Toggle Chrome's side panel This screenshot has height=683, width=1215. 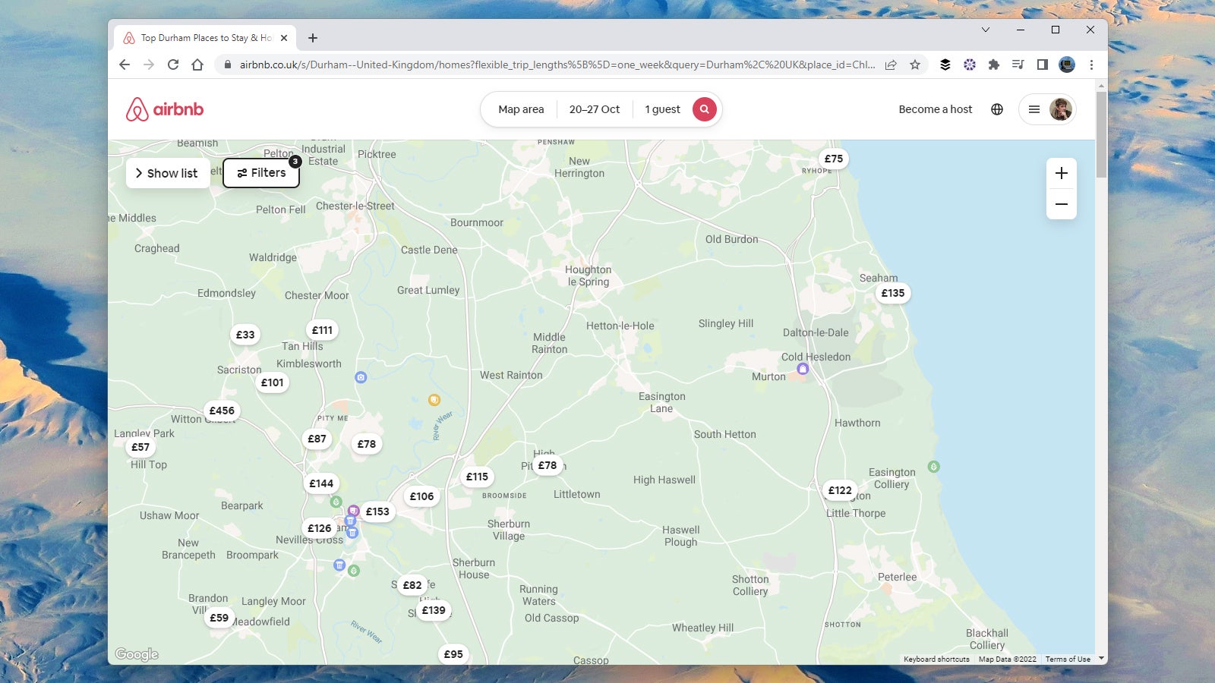(x=1043, y=65)
